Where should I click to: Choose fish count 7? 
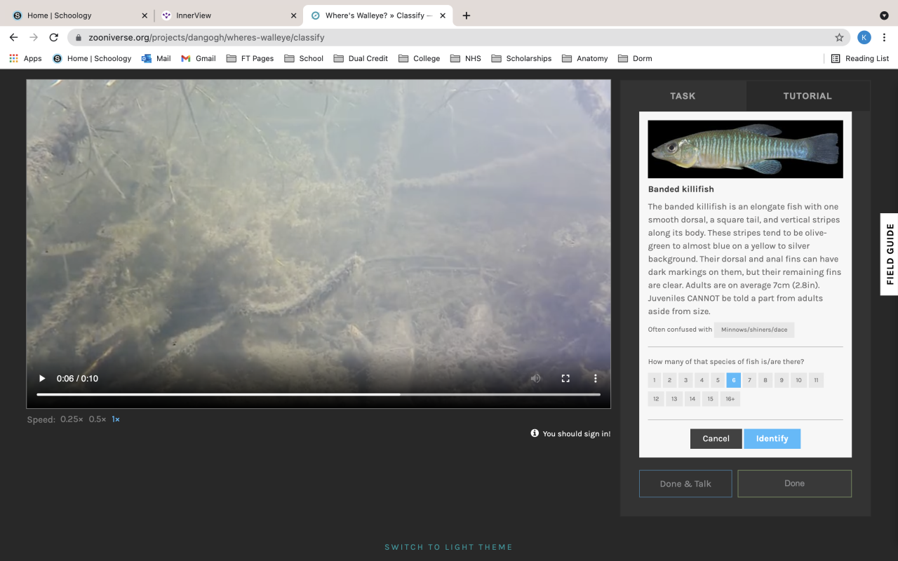(x=749, y=380)
